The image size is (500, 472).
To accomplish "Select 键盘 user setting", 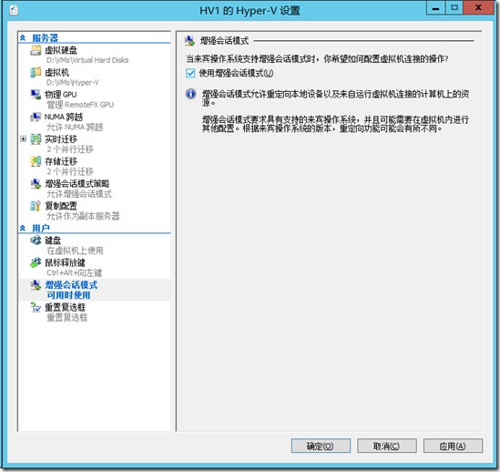I will point(53,241).
